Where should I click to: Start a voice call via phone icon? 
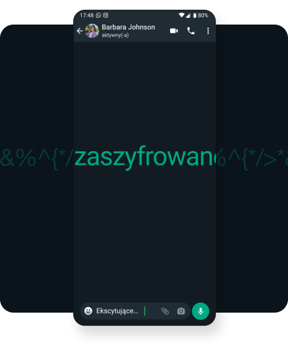[x=191, y=31]
